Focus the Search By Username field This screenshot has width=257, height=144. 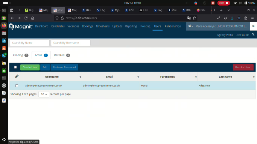pyautogui.click(x=71, y=43)
